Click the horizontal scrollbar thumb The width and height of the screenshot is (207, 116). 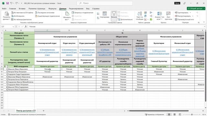click(159, 111)
